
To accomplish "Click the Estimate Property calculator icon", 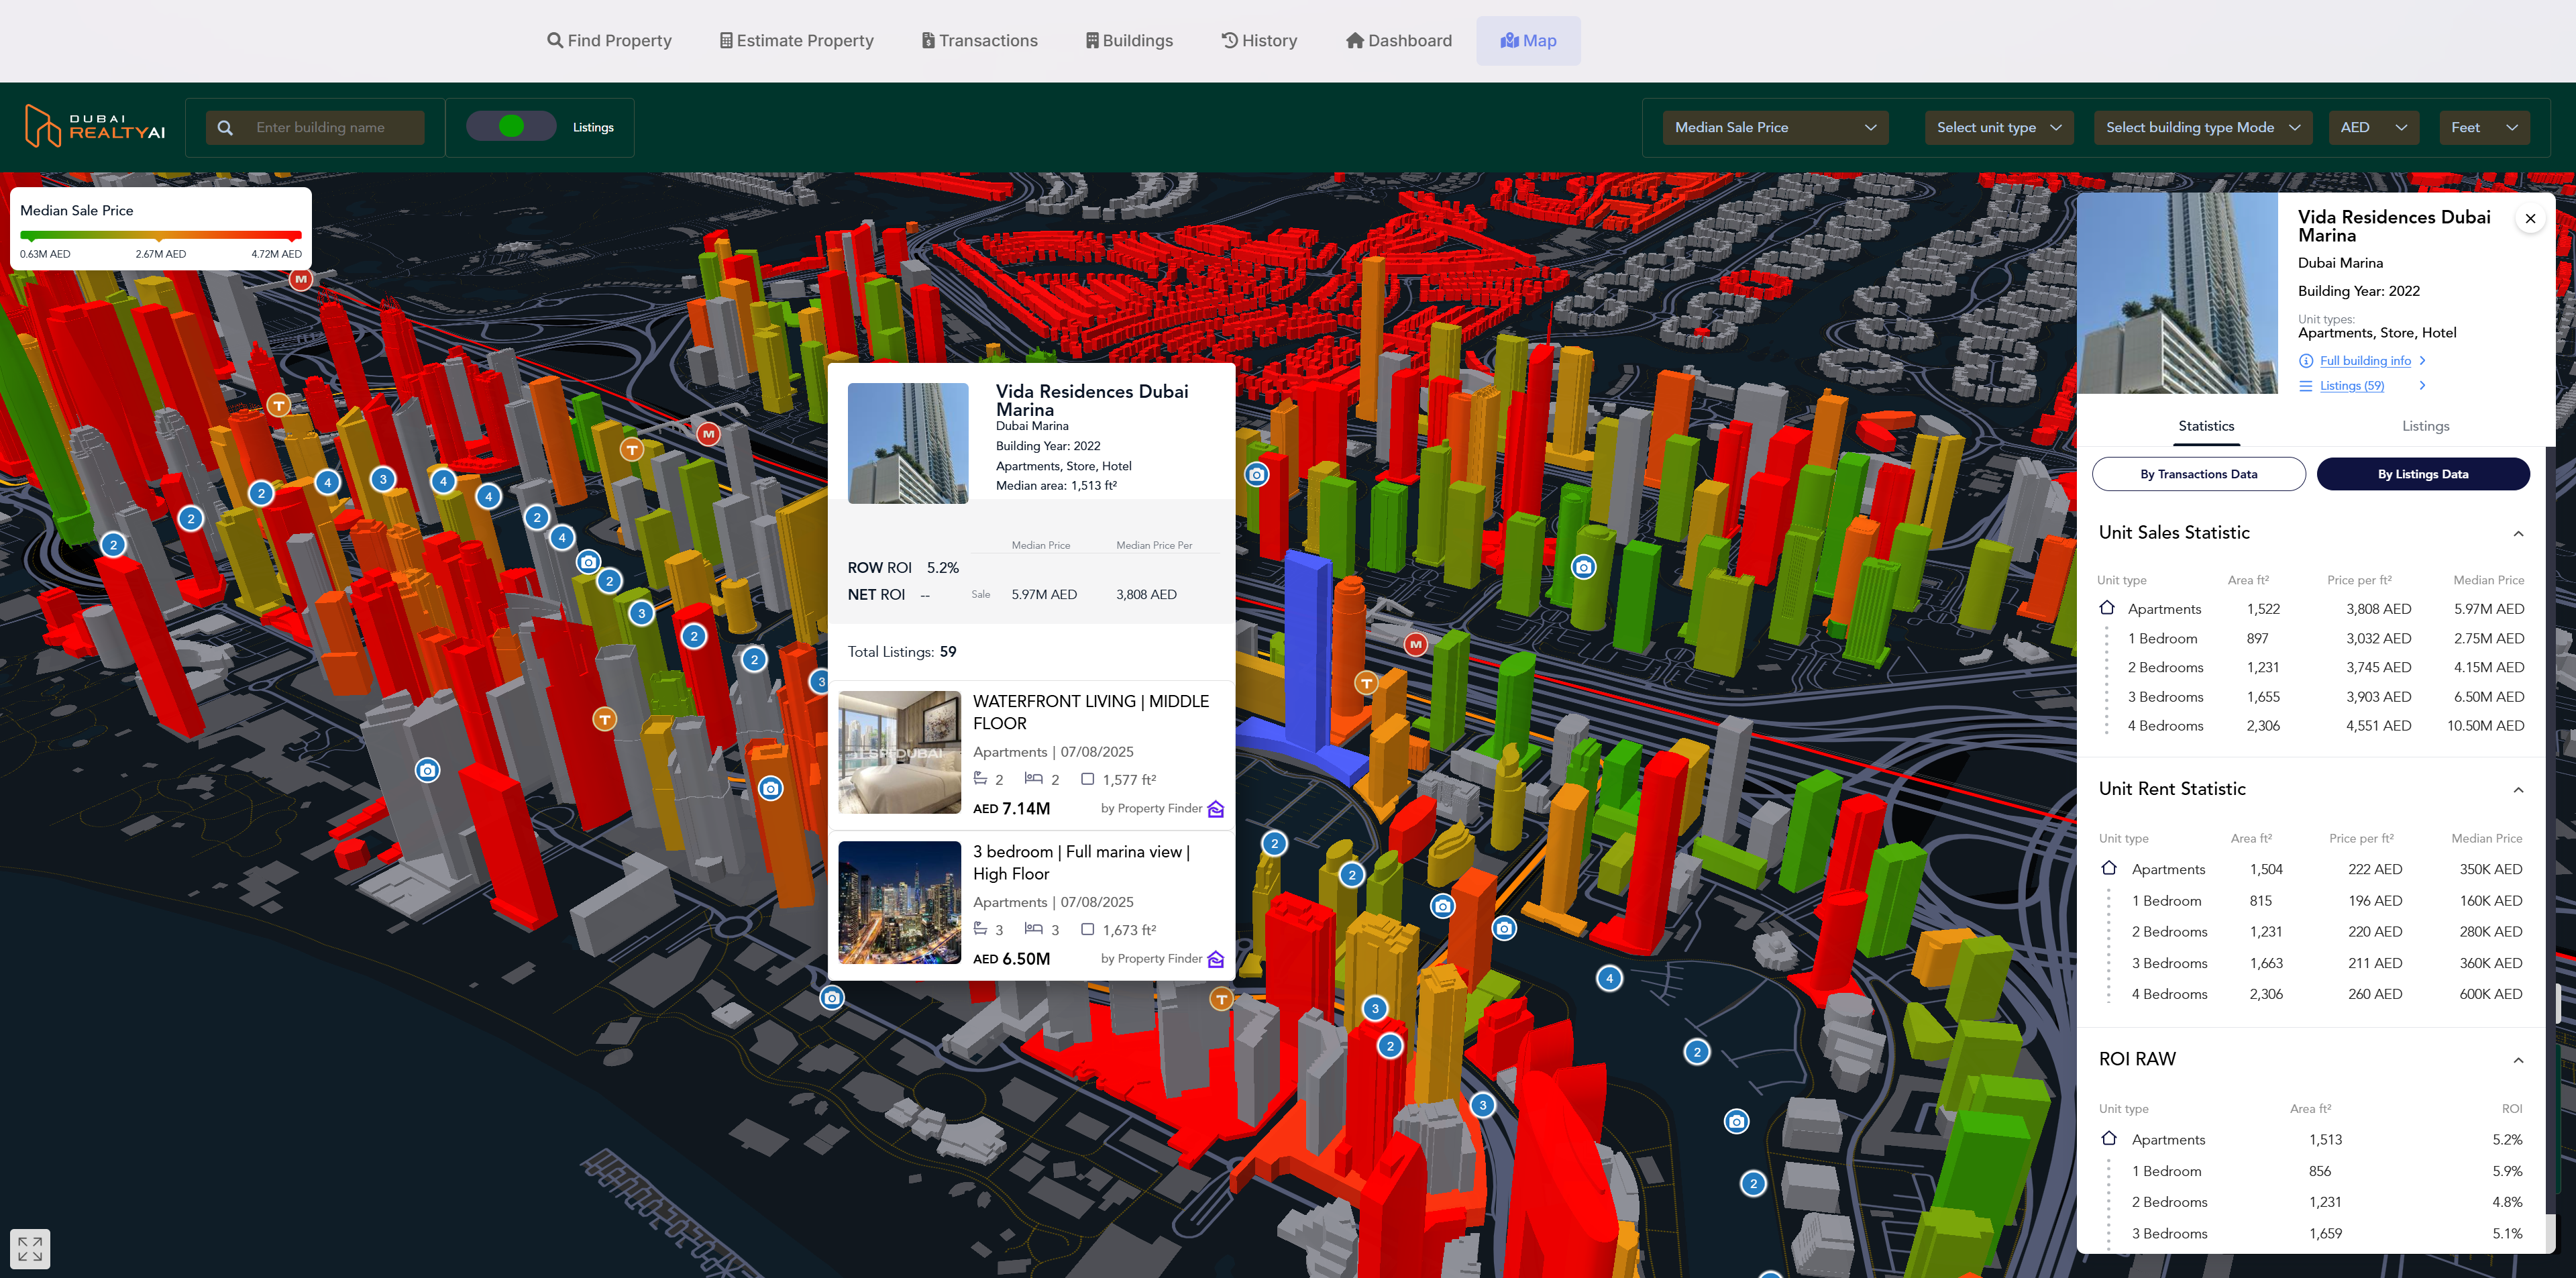I will pos(726,41).
